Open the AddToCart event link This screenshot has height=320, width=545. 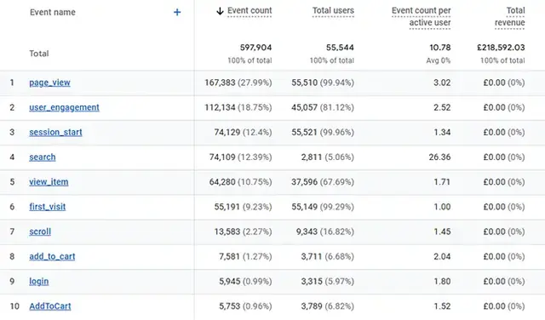pyautogui.click(x=50, y=306)
